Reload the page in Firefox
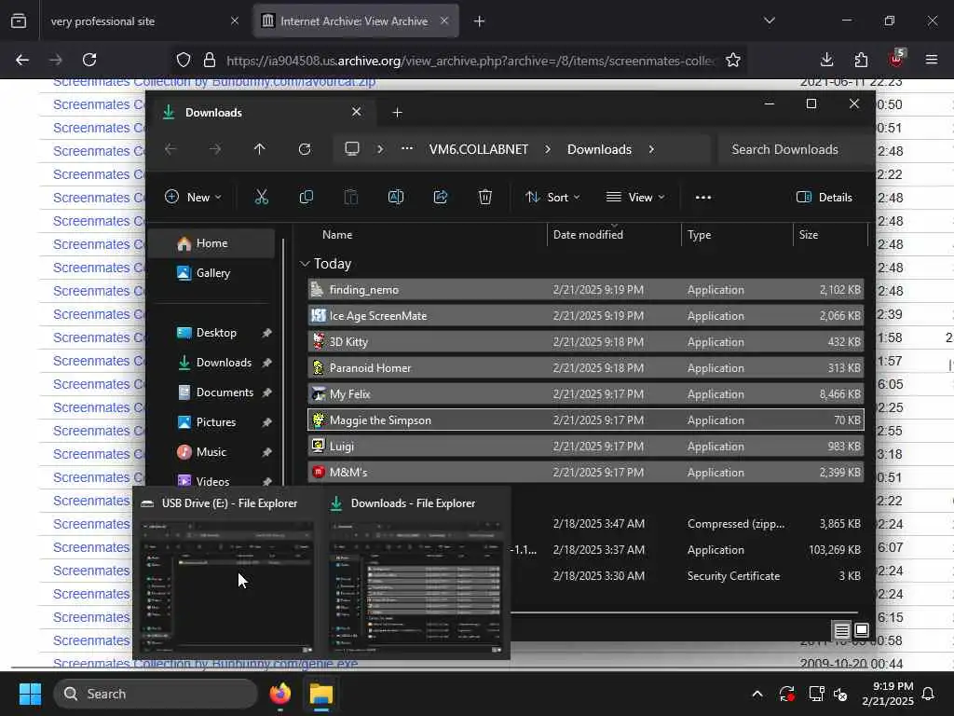This screenshot has width=954, height=716. (89, 60)
